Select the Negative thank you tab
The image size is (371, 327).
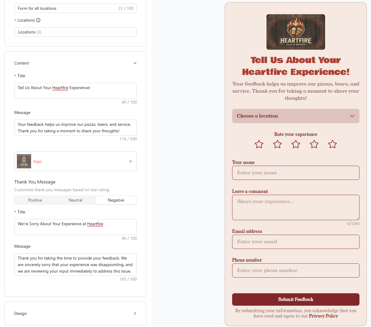click(116, 200)
